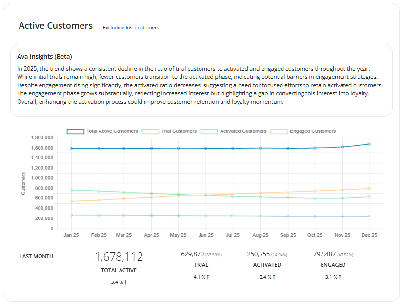This screenshot has height=304, width=403.
Task: Select Engaged Customers data point for Dec 25
Action: 369,188
